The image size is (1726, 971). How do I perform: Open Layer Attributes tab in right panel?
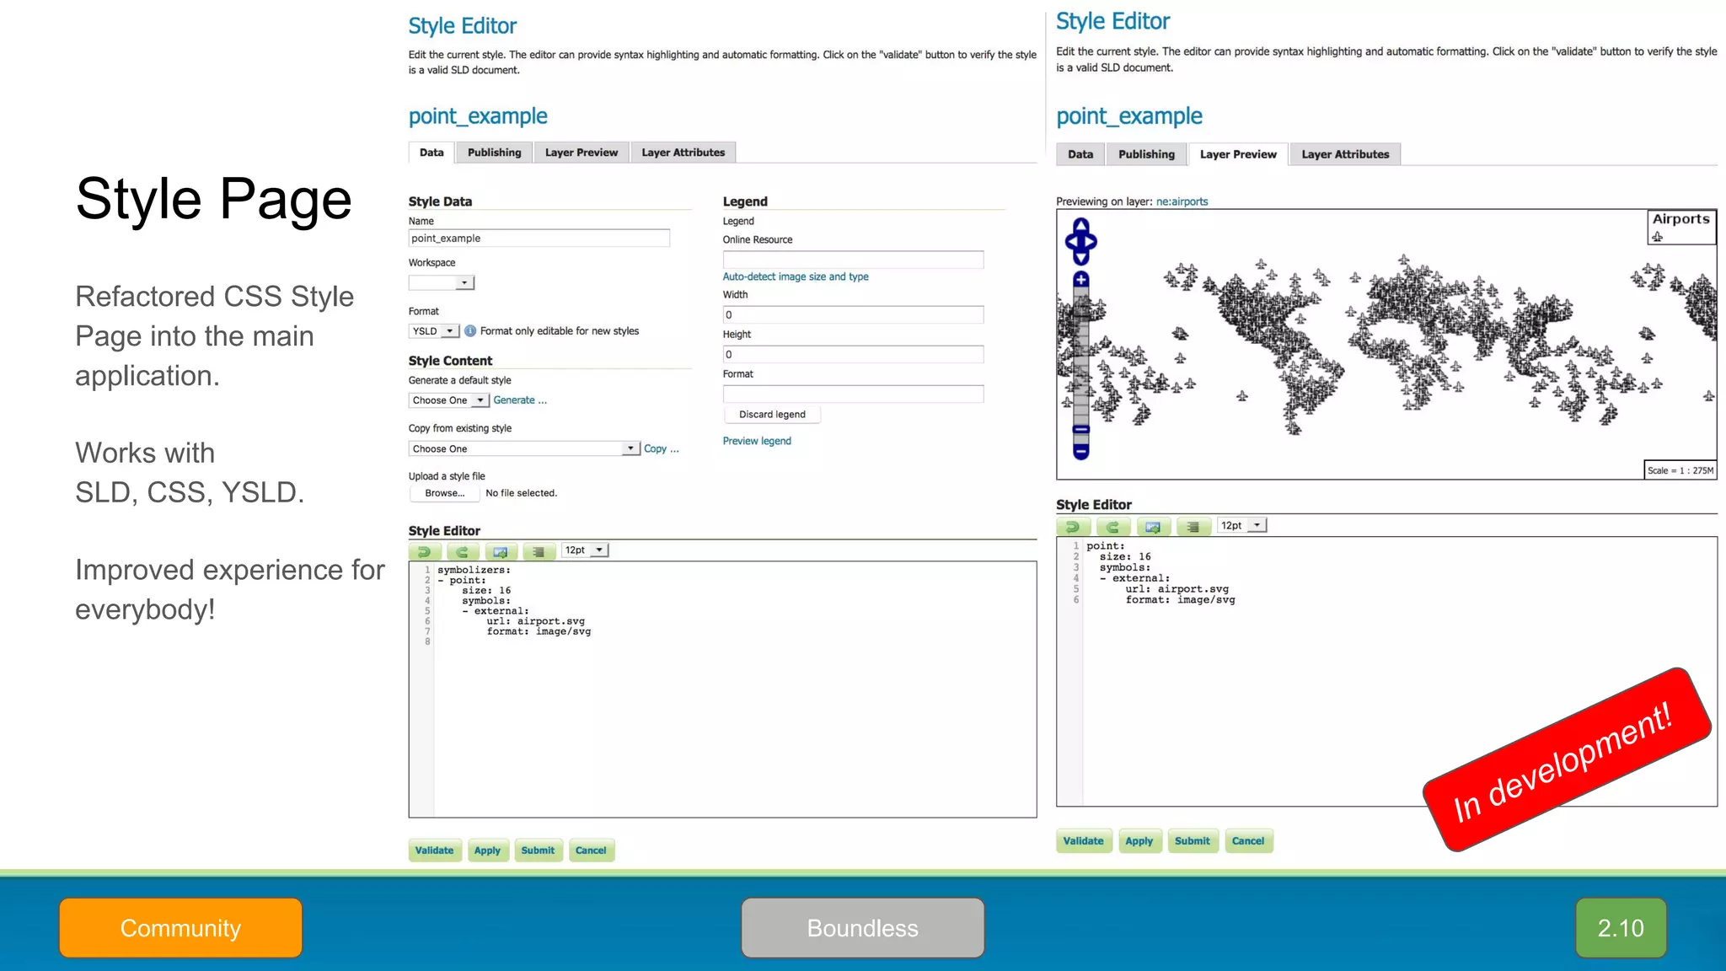1344,154
